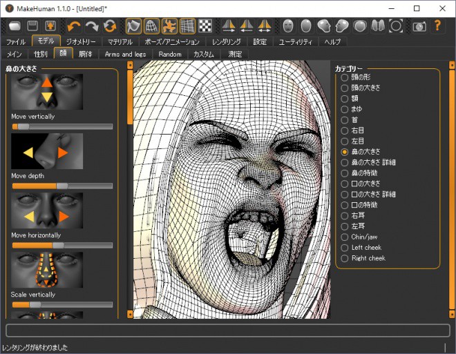This screenshot has width=456, height=354.
Task: Undo the last change
Action: click(x=74, y=26)
